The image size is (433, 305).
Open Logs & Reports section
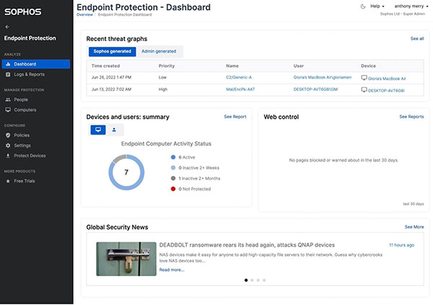click(30, 74)
